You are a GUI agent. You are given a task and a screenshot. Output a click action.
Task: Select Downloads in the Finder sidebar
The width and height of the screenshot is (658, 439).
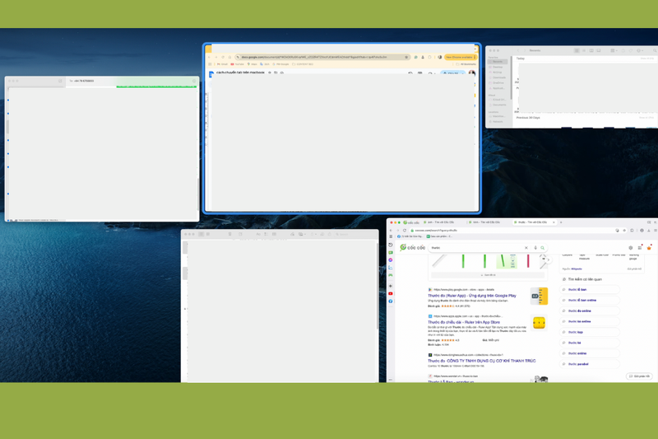pos(498,77)
